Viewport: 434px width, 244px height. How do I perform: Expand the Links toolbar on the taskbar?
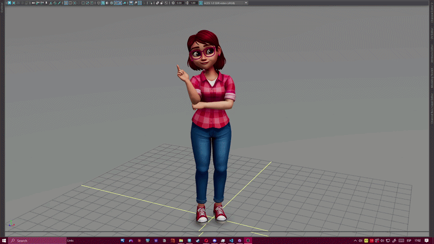click(71, 240)
